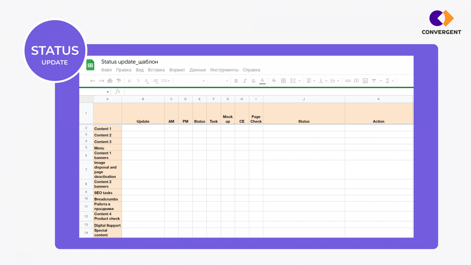Image resolution: width=471 pixels, height=265 pixels.
Task: Toggle strikethrough formatting
Action: pos(253,81)
